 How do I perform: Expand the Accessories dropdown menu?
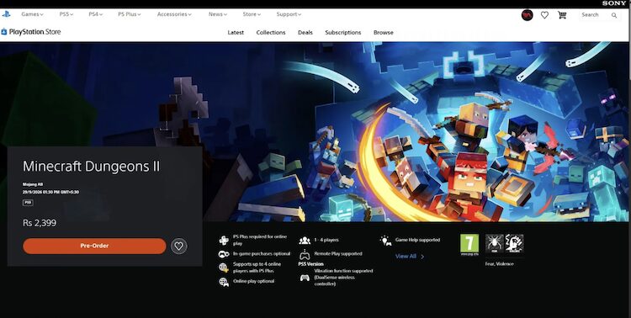click(174, 14)
